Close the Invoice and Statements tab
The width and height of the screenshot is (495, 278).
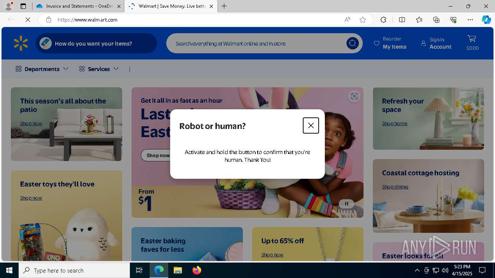[x=119, y=6]
